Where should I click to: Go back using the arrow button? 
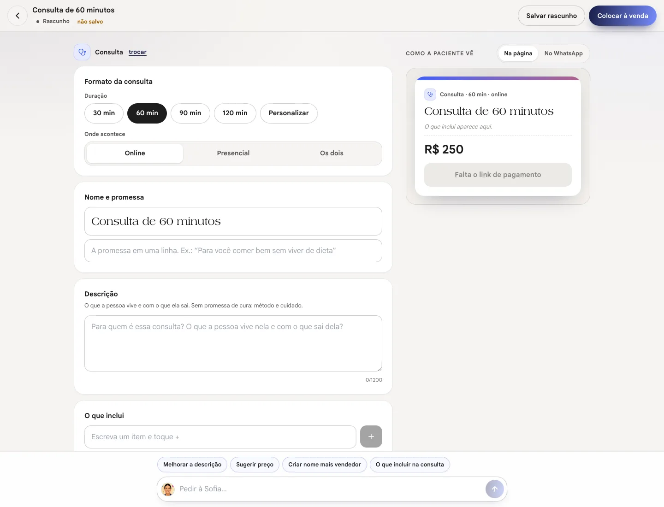pyautogui.click(x=18, y=16)
